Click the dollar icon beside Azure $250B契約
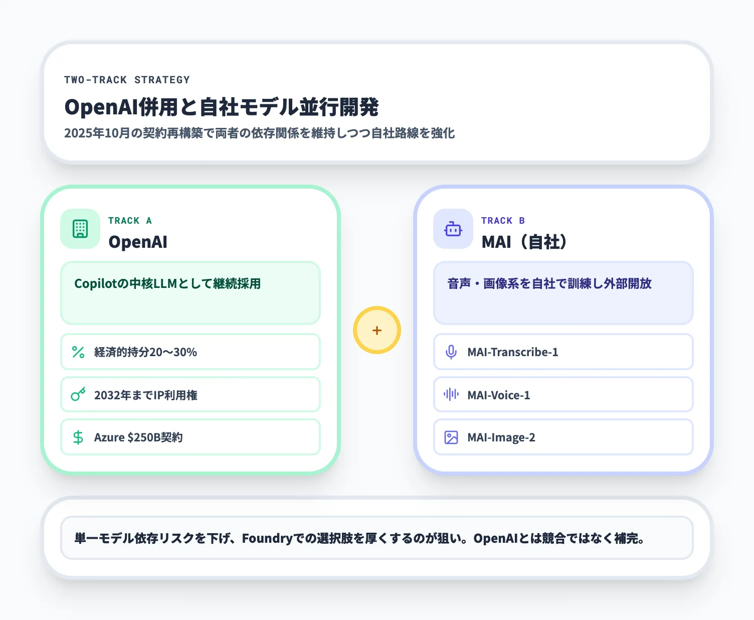754x620 pixels. pos(78,437)
